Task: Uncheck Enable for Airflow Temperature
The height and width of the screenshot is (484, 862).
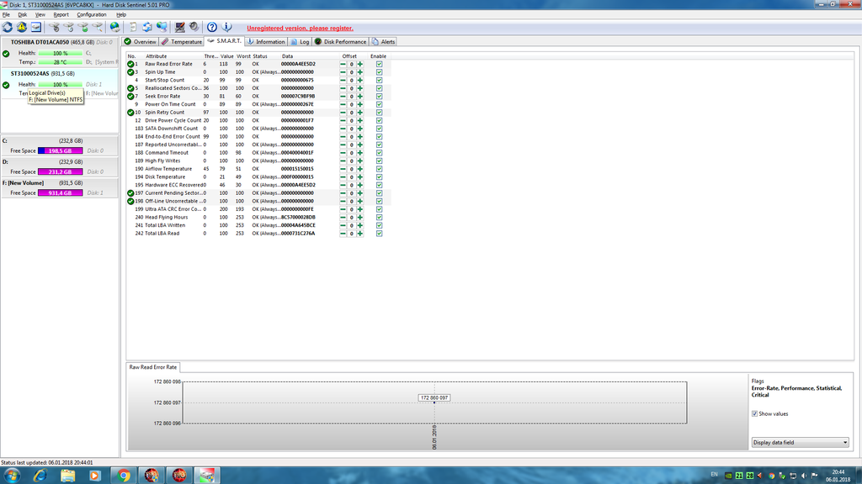Action: tap(380, 169)
